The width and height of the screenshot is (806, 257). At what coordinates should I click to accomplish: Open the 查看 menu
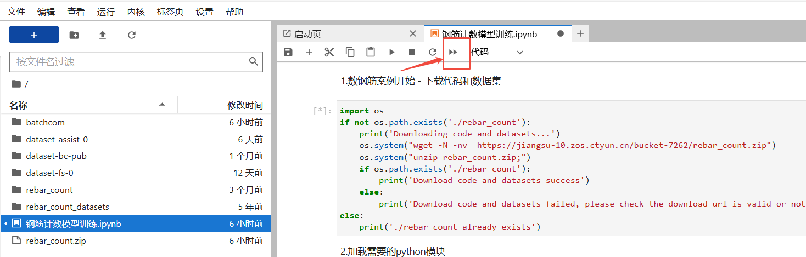pyautogui.click(x=76, y=12)
